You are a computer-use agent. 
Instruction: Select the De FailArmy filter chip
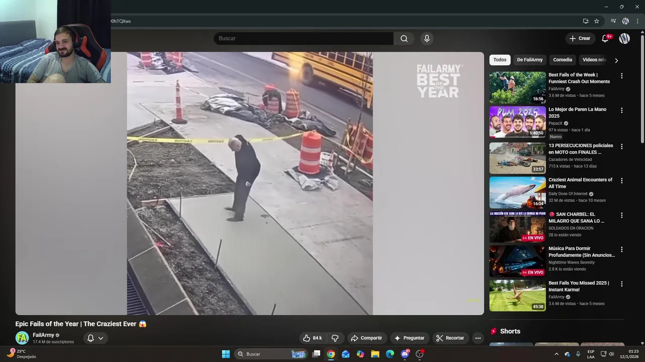530,60
